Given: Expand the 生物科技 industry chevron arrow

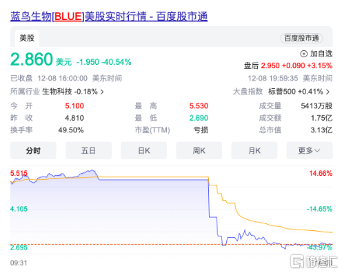Looking at the screenshot, I should pos(102,92).
